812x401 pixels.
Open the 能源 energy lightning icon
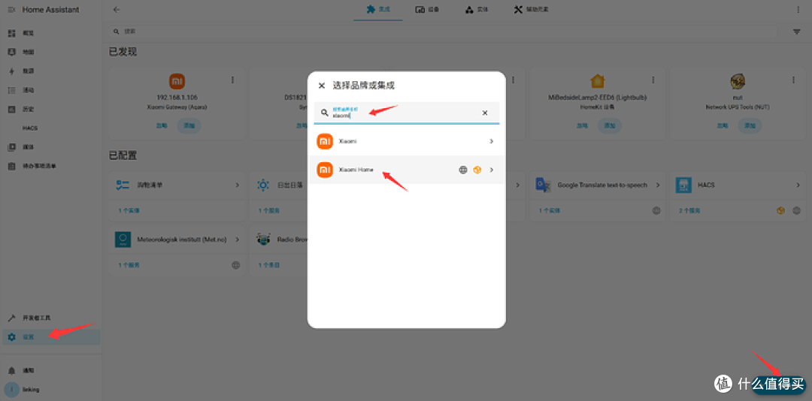pos(11,71)
